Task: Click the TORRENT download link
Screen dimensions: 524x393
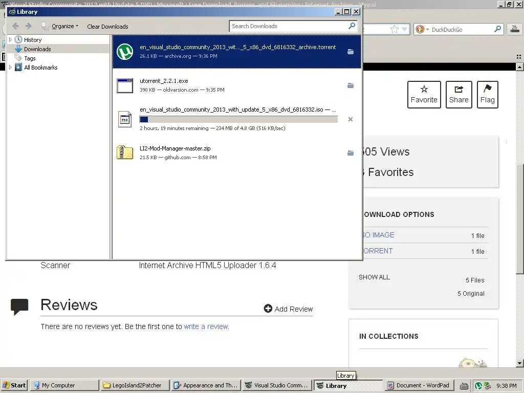Action: click(x=378, y=251)
